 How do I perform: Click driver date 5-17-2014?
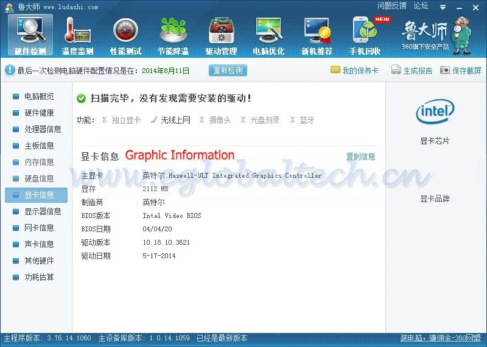click(159, 256)
